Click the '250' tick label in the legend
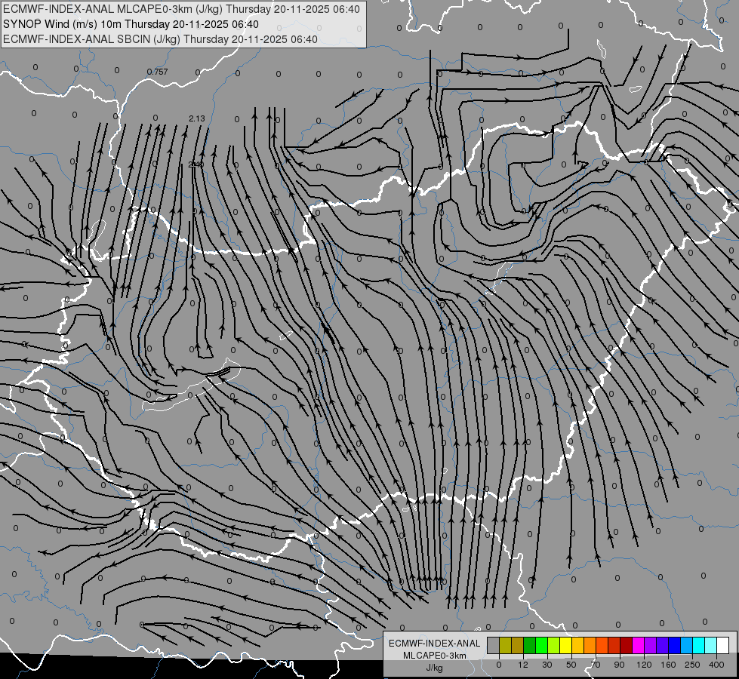Screen dimensions: 739x679 click(692, 665)
